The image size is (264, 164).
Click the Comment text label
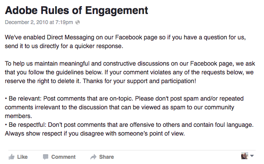pos(63,157)
